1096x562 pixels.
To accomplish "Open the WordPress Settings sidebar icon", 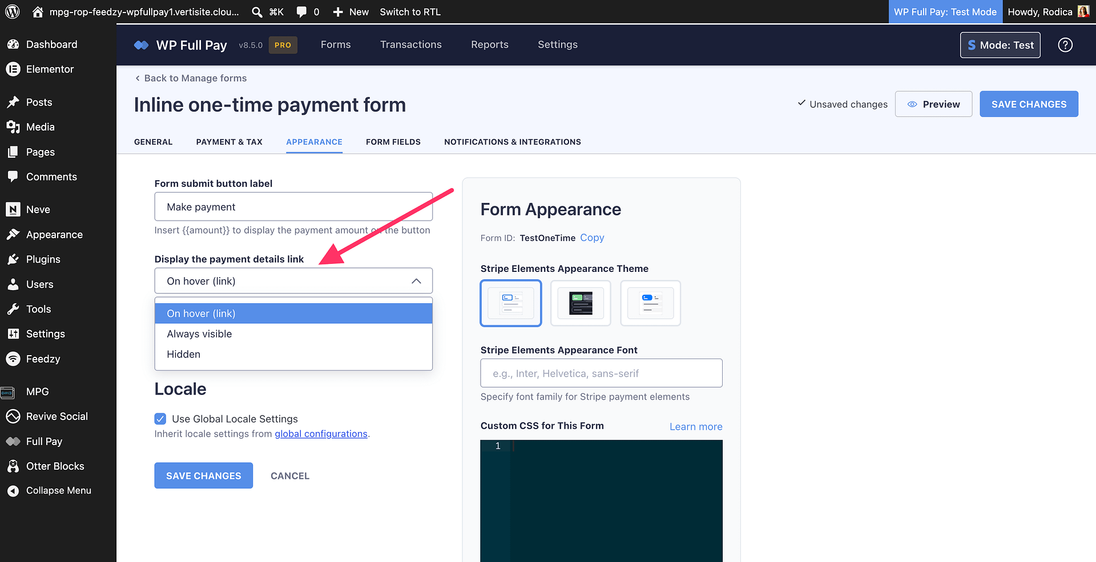I will [13, 334].
